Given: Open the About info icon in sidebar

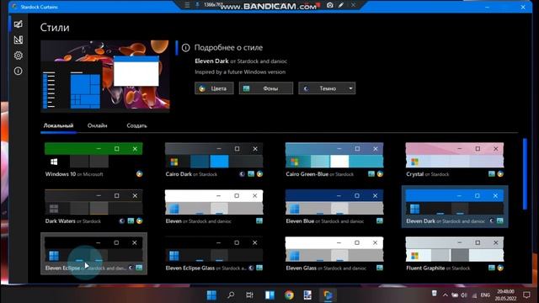Looking at the screenshot, I should coord(19,71).
